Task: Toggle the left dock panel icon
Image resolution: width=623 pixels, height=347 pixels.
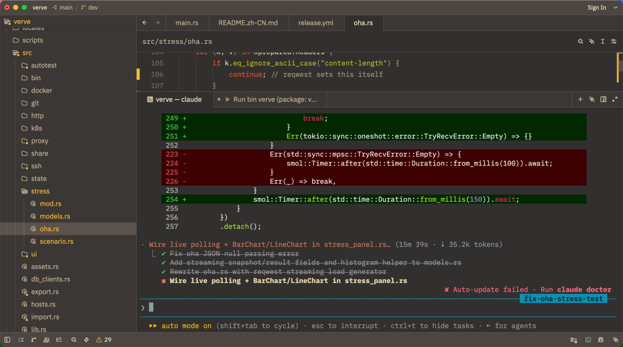Action: point(7,340)
